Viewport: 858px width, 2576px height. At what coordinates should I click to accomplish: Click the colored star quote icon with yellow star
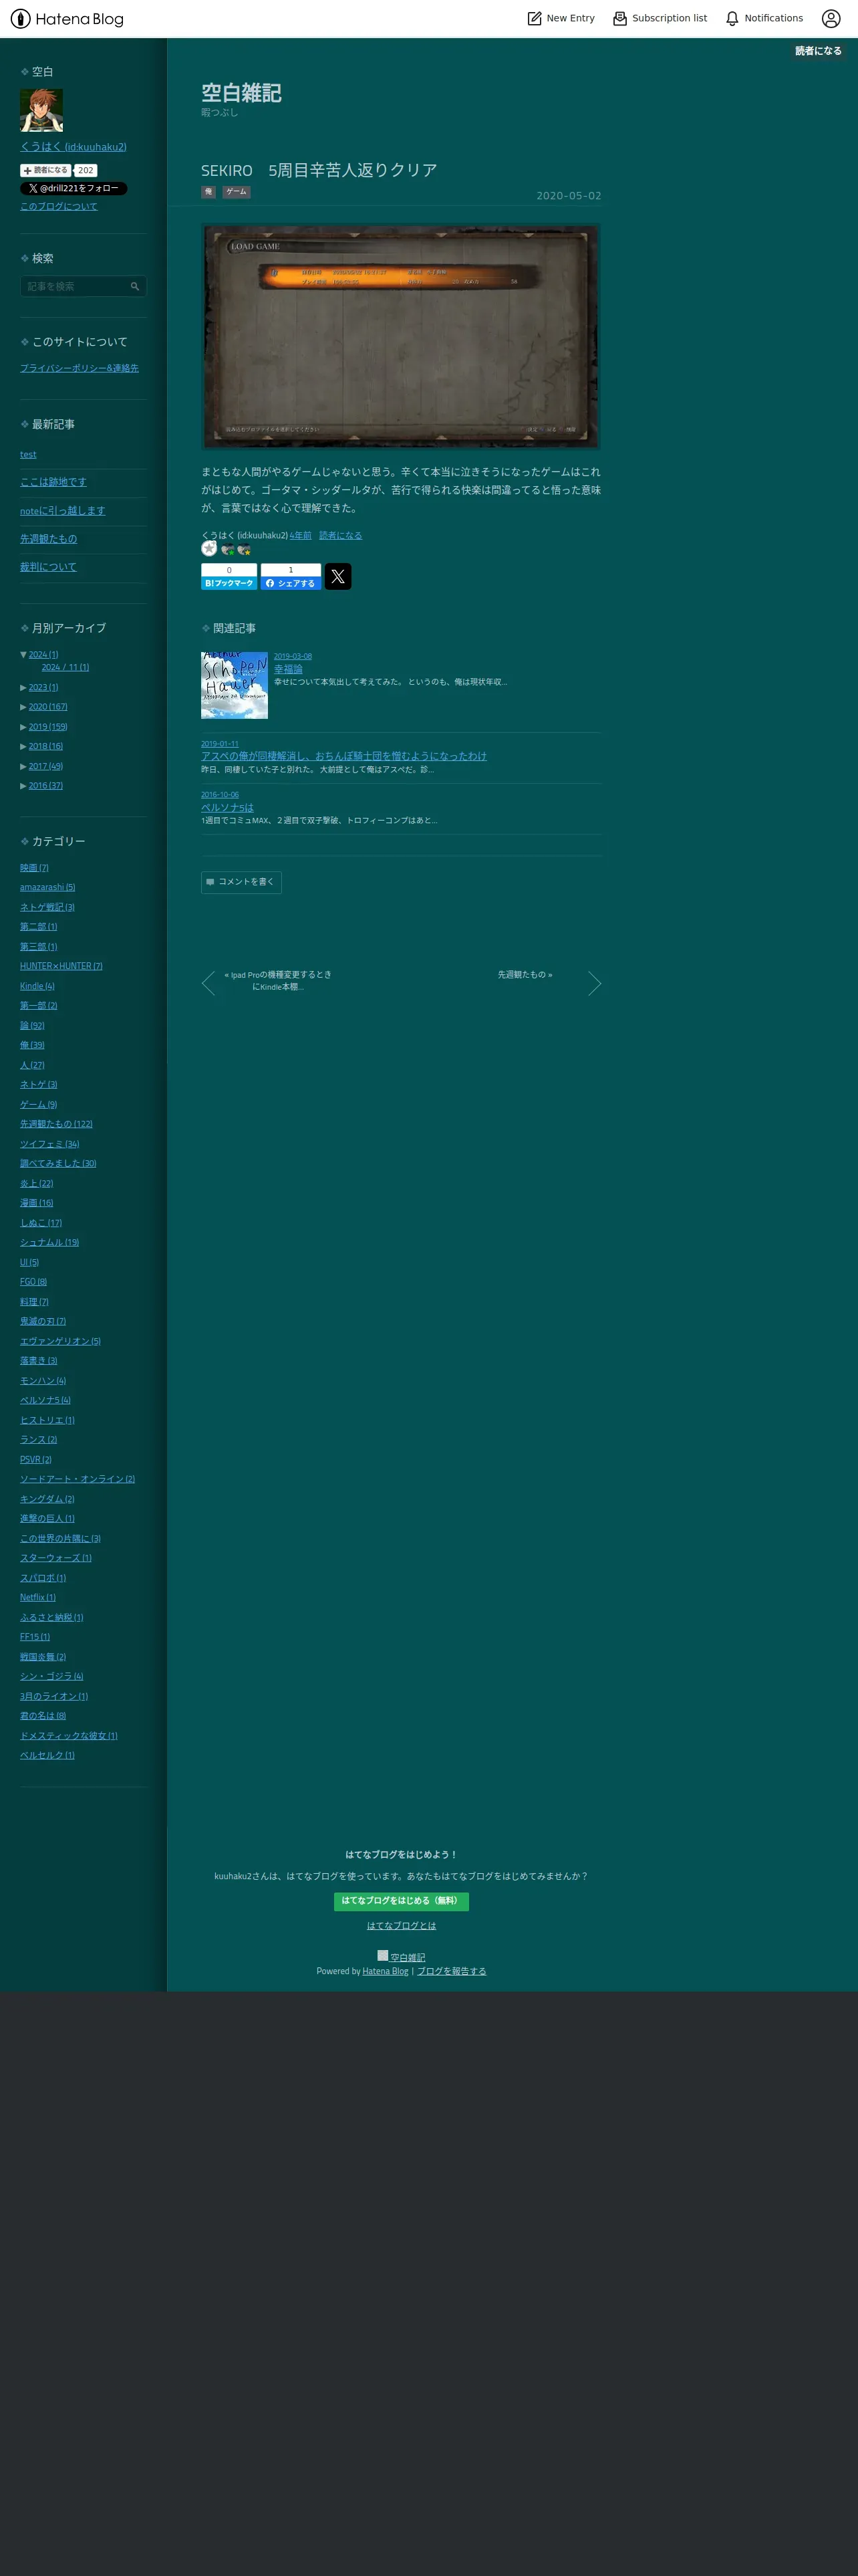click(x=244, y=550)
